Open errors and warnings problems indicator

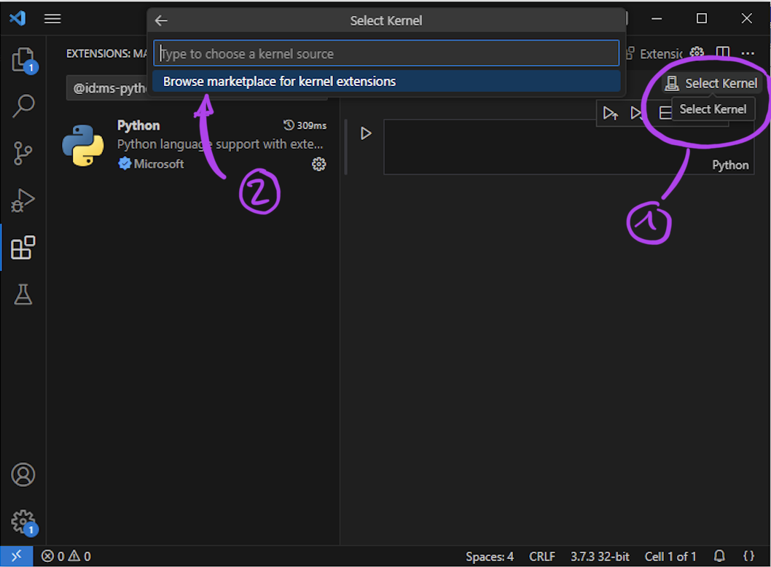[x=66, y=557]
